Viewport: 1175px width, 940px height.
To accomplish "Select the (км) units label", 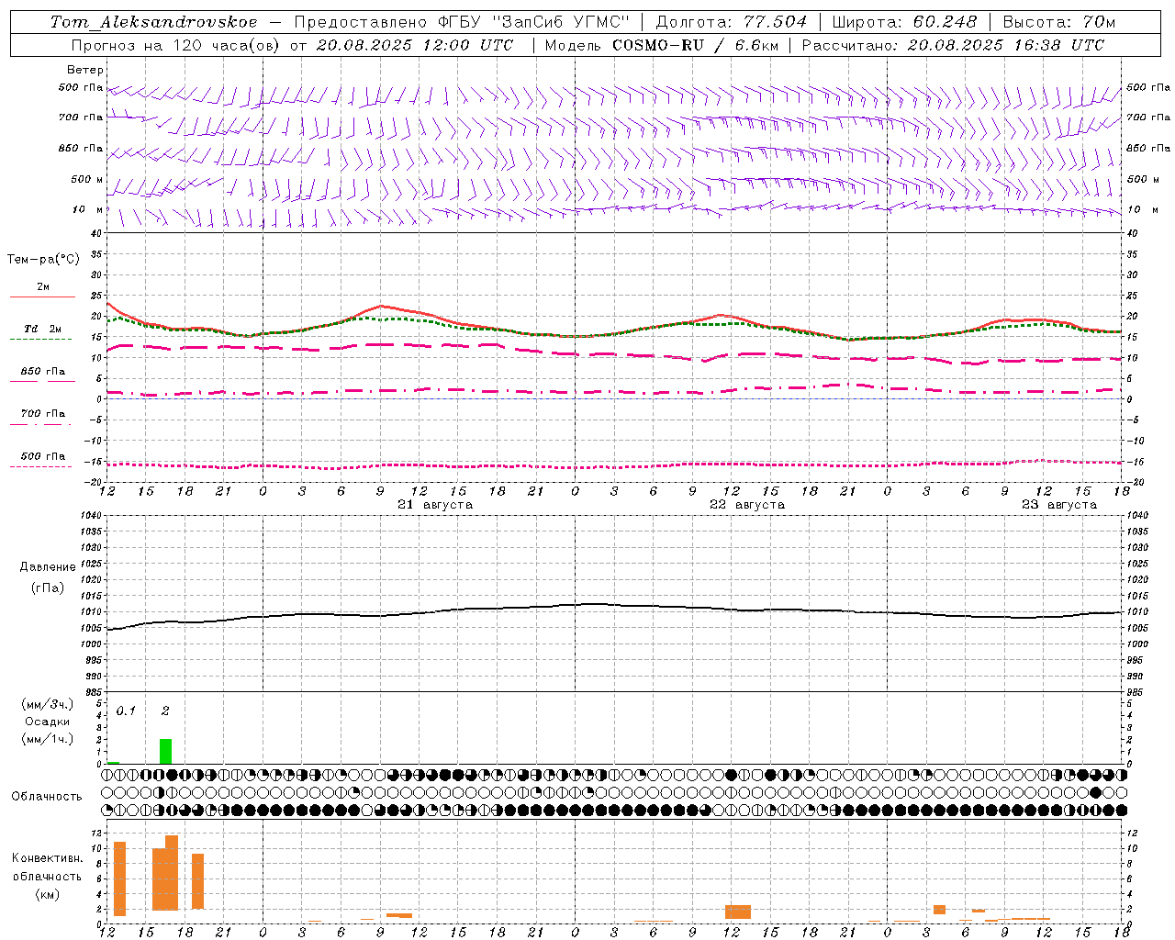I will [47, 893].
